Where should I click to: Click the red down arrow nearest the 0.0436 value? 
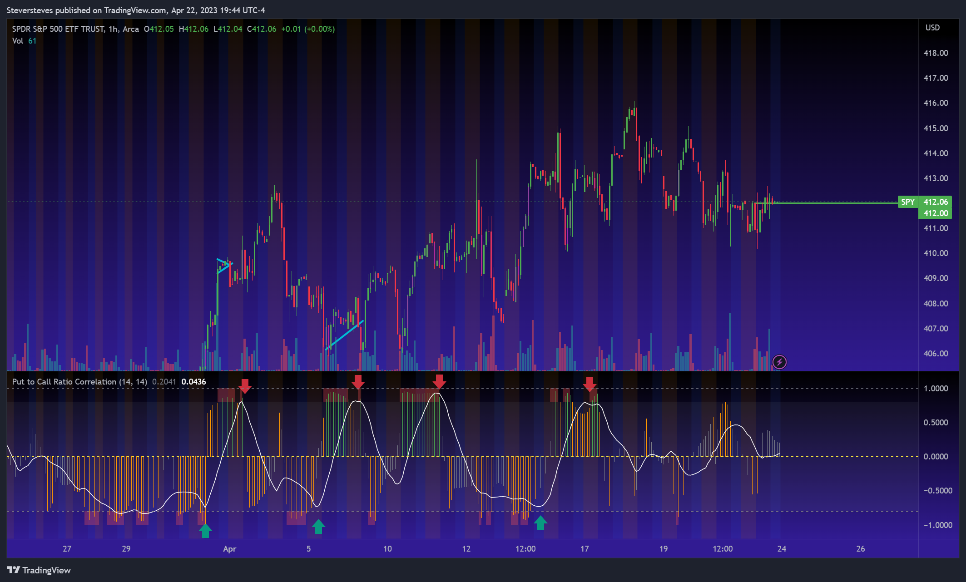click(245, 386)
